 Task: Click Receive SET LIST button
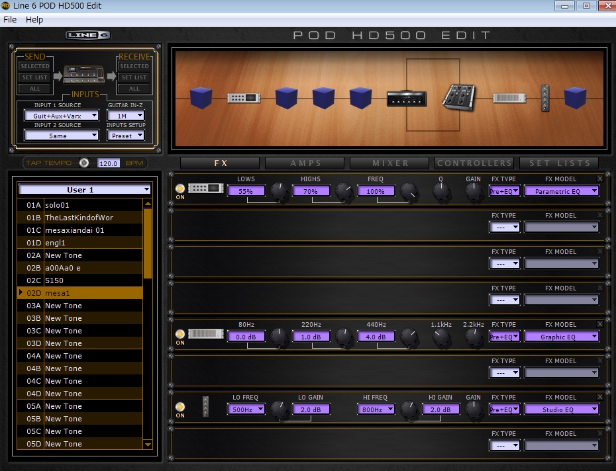click(x=134, y=77)
